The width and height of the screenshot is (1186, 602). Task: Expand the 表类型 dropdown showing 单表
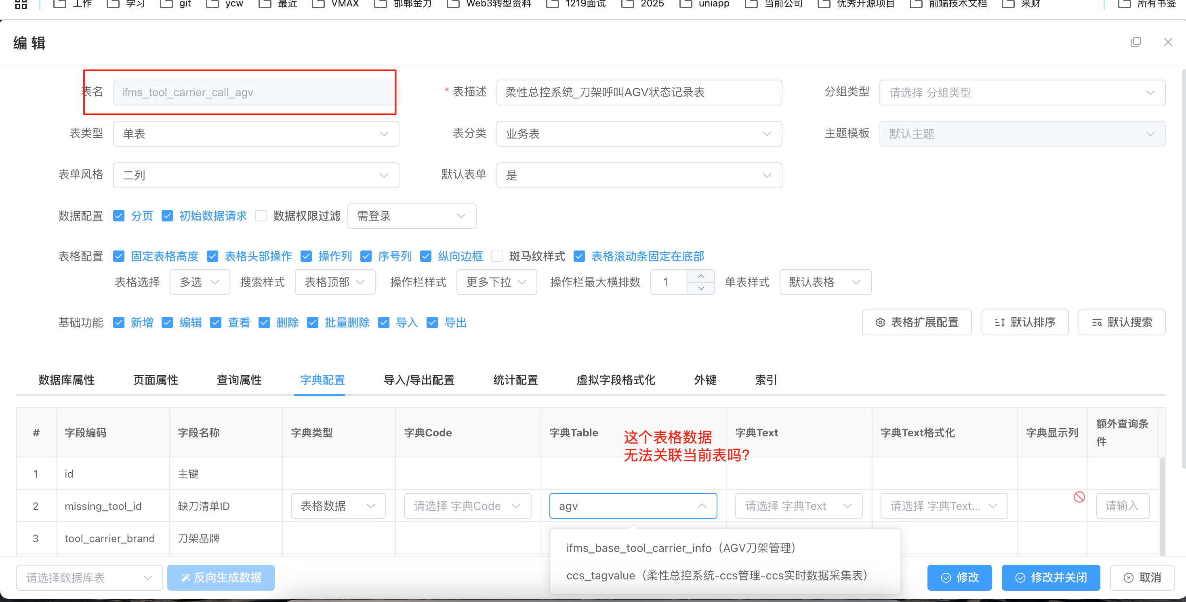256,134
